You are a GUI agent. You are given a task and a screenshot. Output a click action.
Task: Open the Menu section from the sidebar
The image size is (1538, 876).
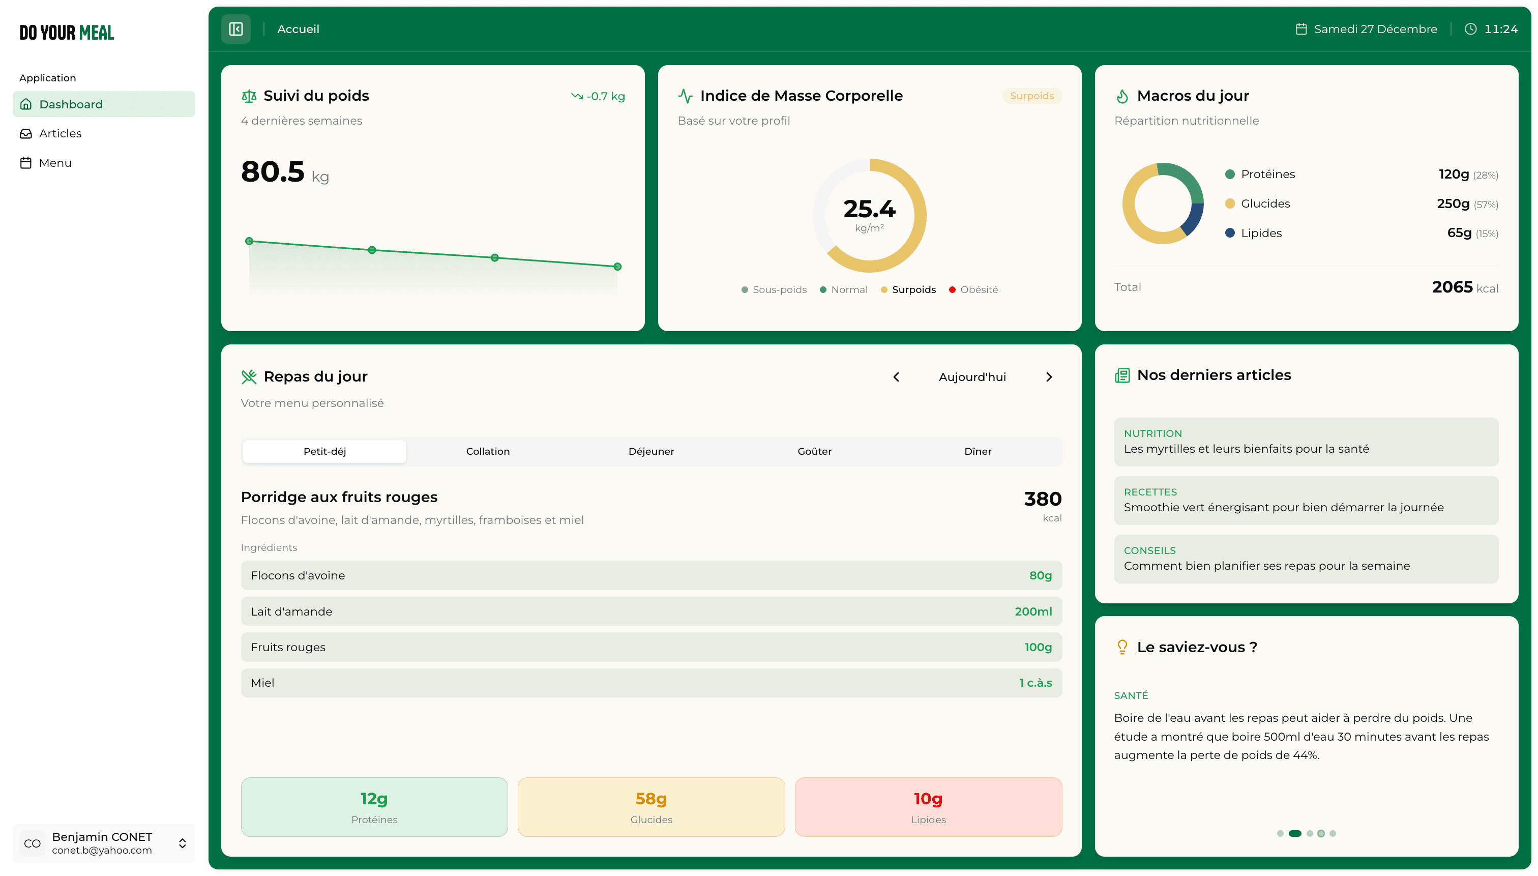pos(55,162)
